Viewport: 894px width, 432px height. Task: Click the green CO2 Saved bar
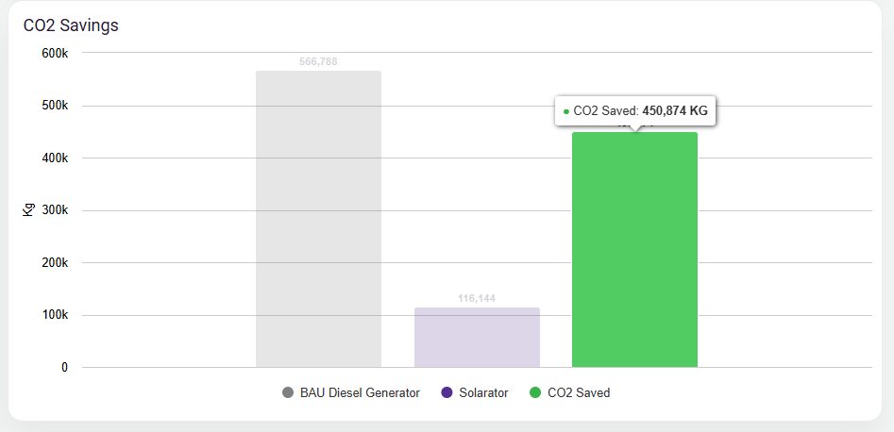click(634, 250)
